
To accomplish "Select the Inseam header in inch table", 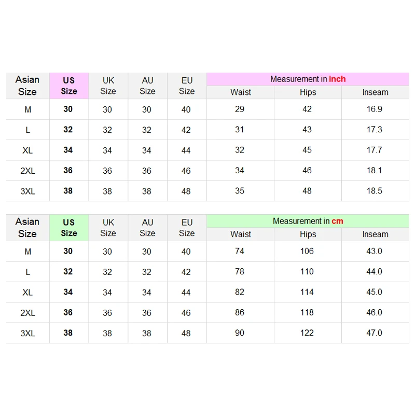I will click(375, 92).
